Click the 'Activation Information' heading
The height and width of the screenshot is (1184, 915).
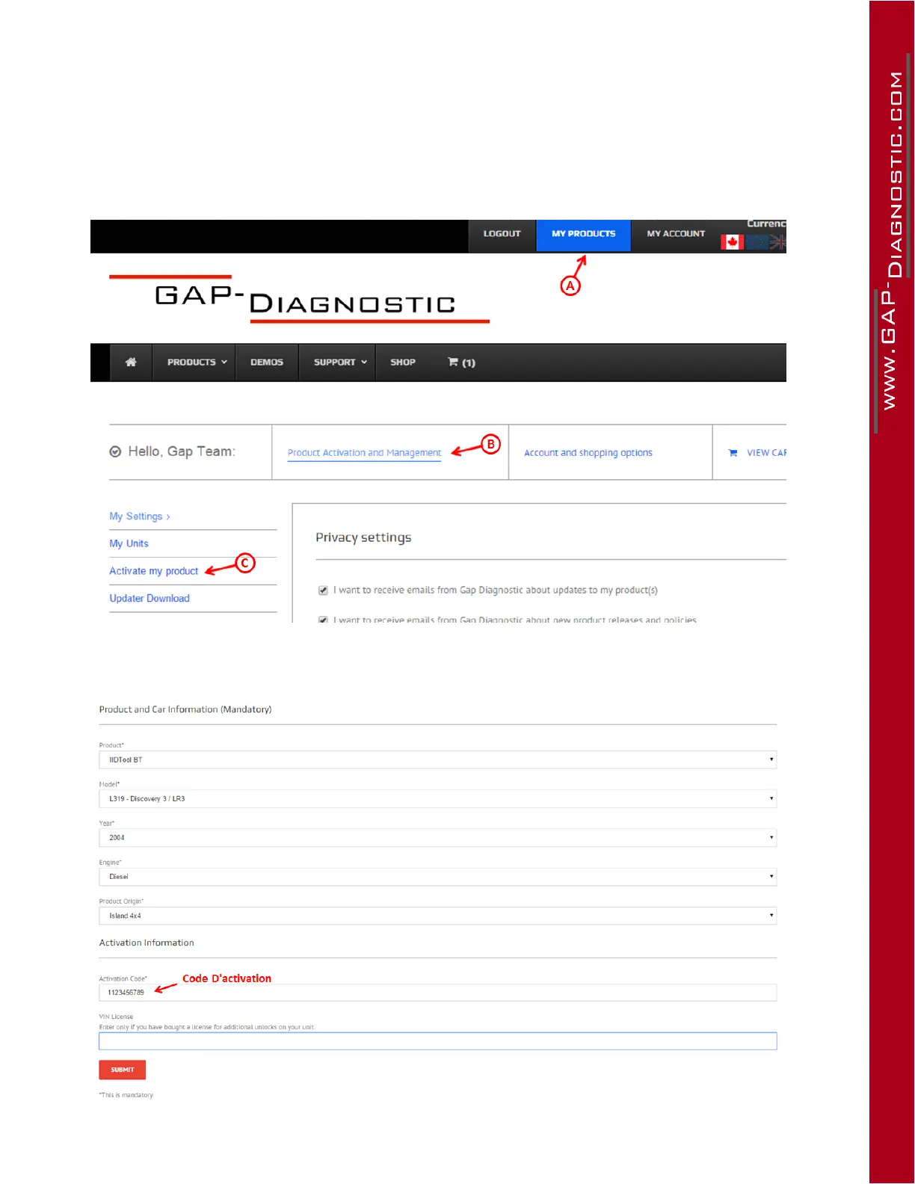pyautogui.click(x=147, y=943)
